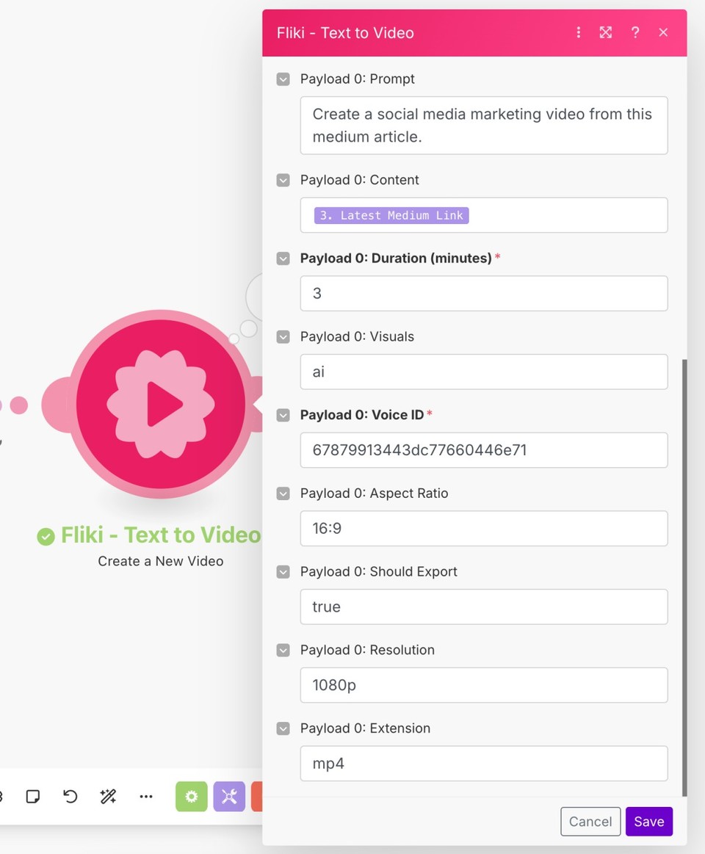
Task: Toggle the Payload 0: Visuals checkbox
Action: pos(283,337)
